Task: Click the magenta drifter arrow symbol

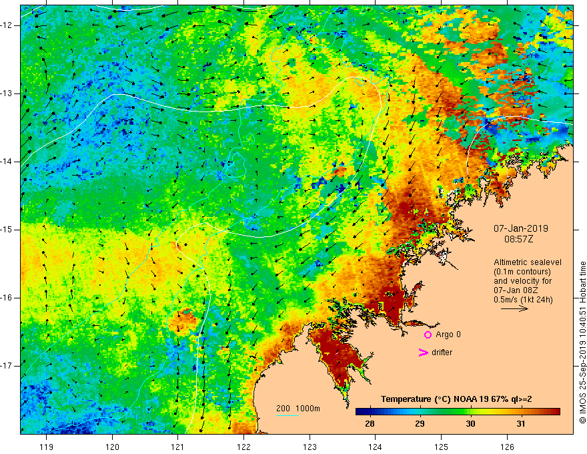Action: coord(423,353)
